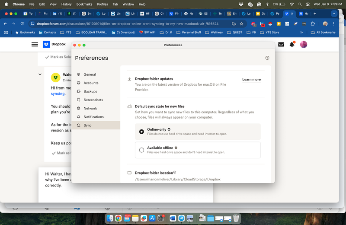Screen dimensions: 346x225
Task: Click the mail envelope icon in the forum header
Action: click(281, 45)
